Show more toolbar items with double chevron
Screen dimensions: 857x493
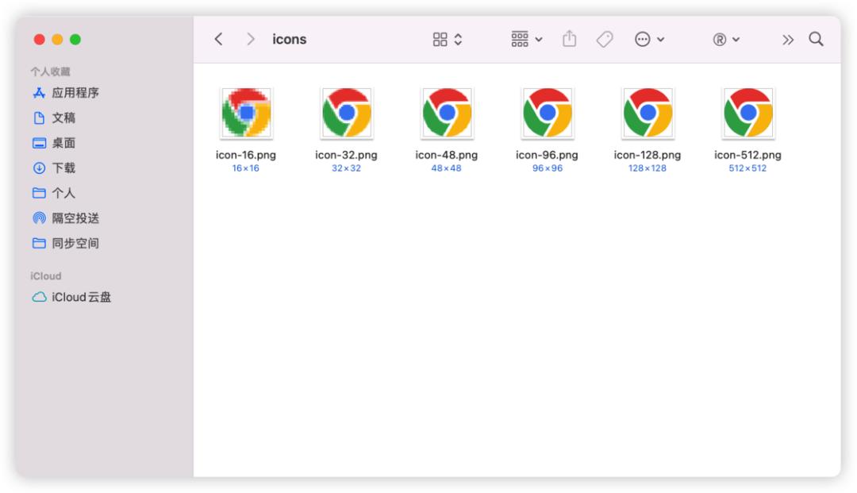pyautogui.click(x=788, y=40)
